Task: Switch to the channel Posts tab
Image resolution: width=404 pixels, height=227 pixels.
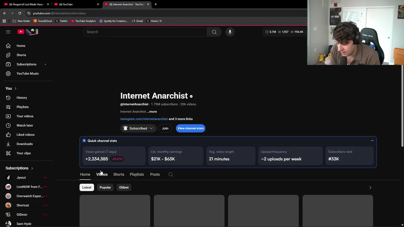Action: (x=155, y=174)
